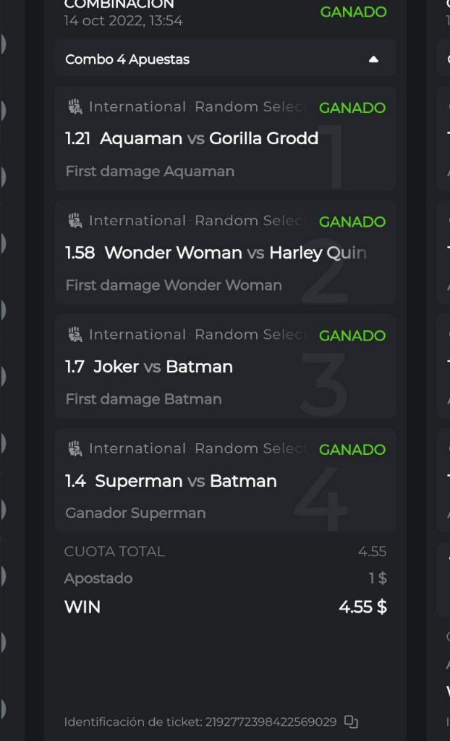
Task: Click the First damage Batman selection
Action: 143,399
